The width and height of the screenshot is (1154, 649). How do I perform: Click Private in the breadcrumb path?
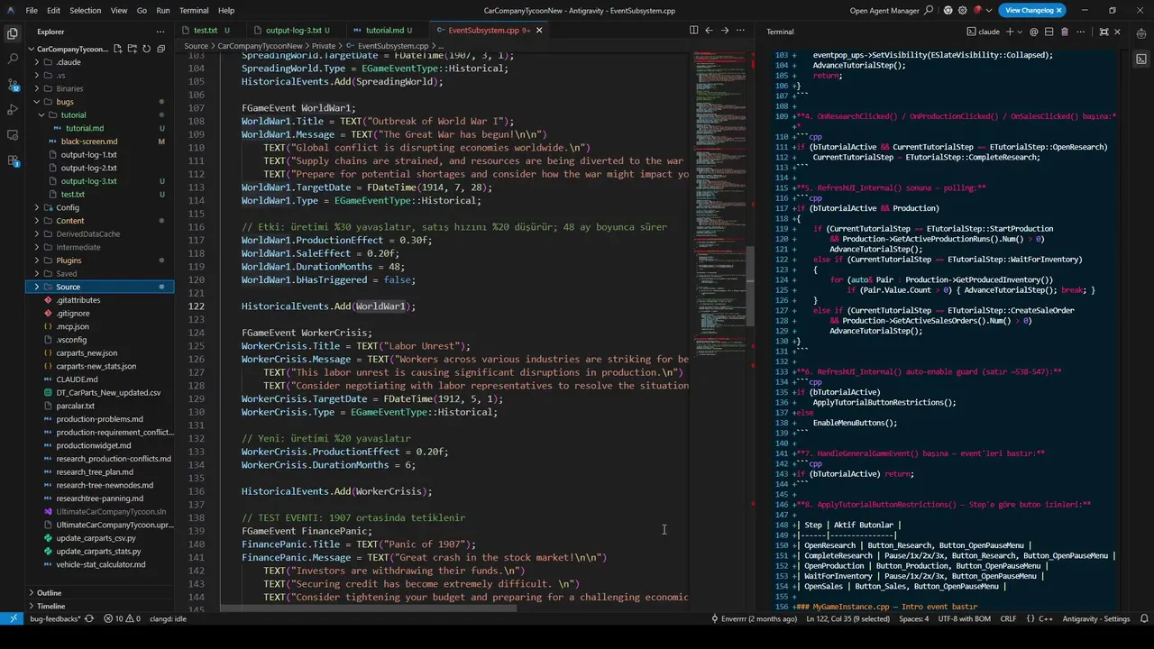pos(324,45)
